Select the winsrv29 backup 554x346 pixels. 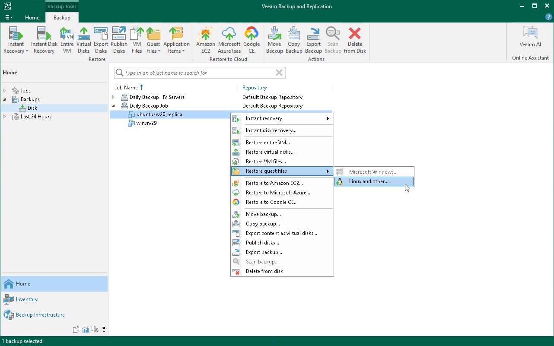coord(146,123)
